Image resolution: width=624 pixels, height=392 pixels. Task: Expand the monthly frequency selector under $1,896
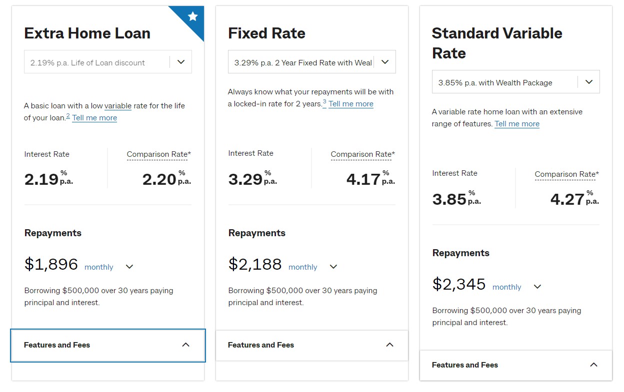[129, 266]
